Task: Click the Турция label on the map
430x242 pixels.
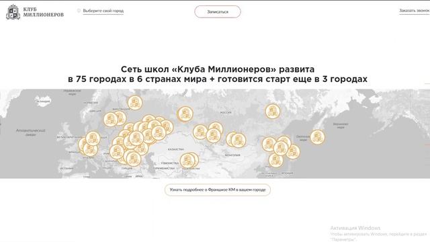Action: (x=127, y=168)
